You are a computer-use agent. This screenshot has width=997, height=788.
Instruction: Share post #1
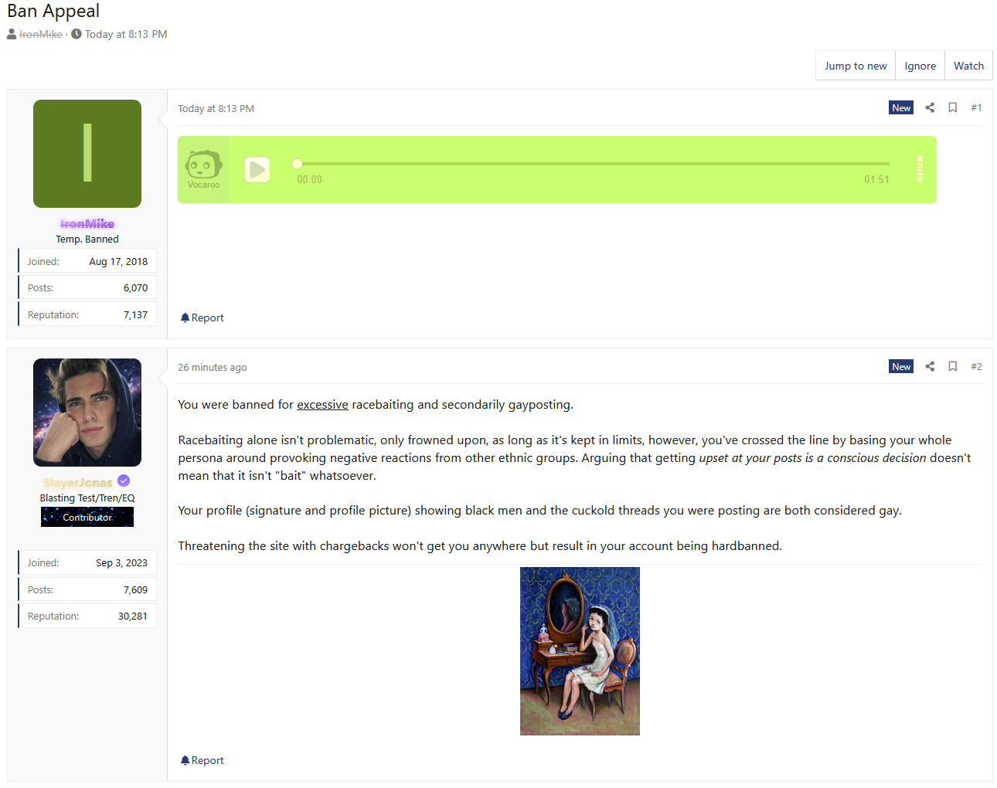tap(930, 107)
